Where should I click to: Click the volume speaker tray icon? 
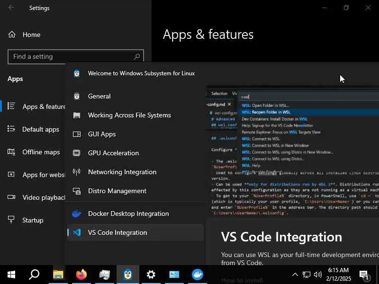[x=317, y=275]
